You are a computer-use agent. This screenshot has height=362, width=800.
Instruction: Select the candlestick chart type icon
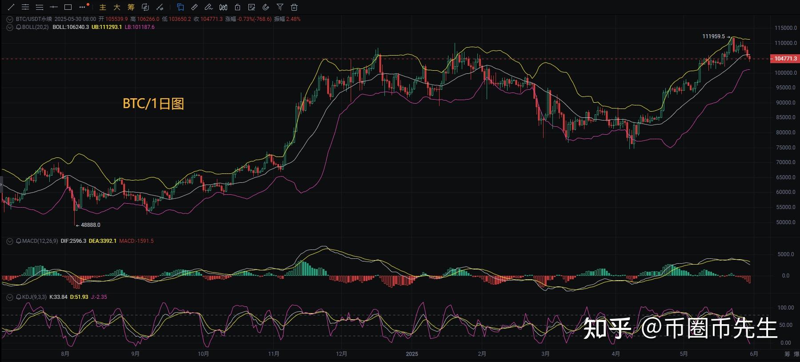[x=224, y=7]
